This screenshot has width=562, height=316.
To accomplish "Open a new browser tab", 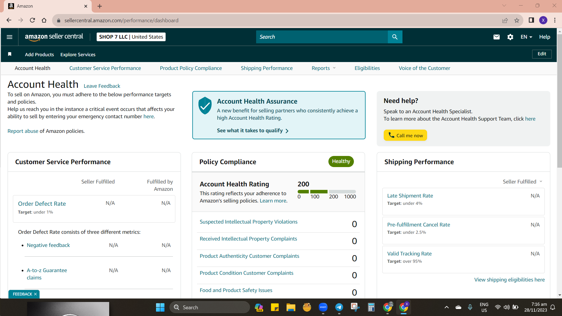I will tap(100, 6).
